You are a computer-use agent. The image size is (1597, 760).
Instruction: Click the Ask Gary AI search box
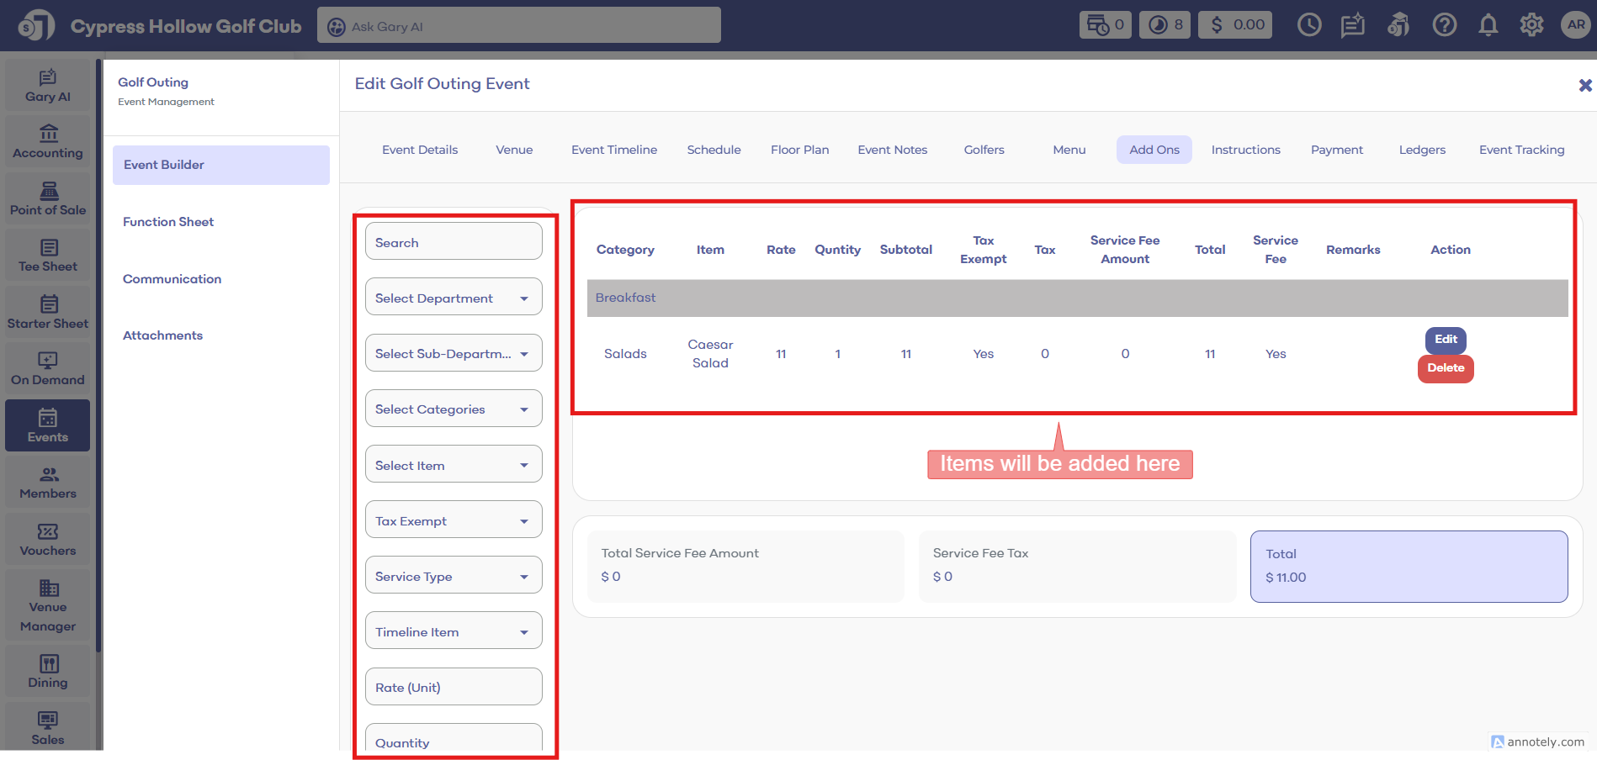pyautogui.click(x=519, y=26)
